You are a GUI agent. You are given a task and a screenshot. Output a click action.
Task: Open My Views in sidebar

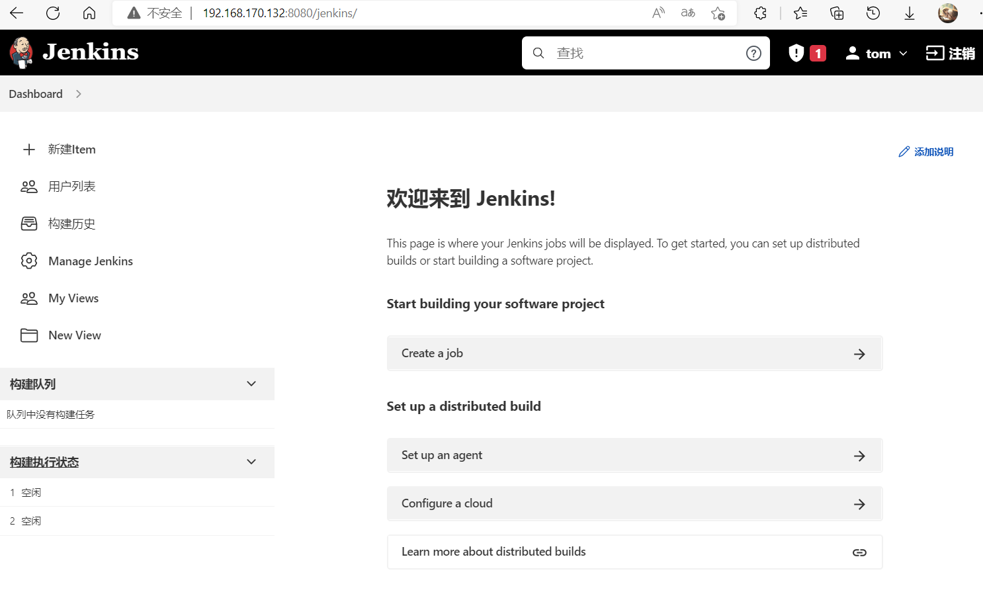(73, 298)
